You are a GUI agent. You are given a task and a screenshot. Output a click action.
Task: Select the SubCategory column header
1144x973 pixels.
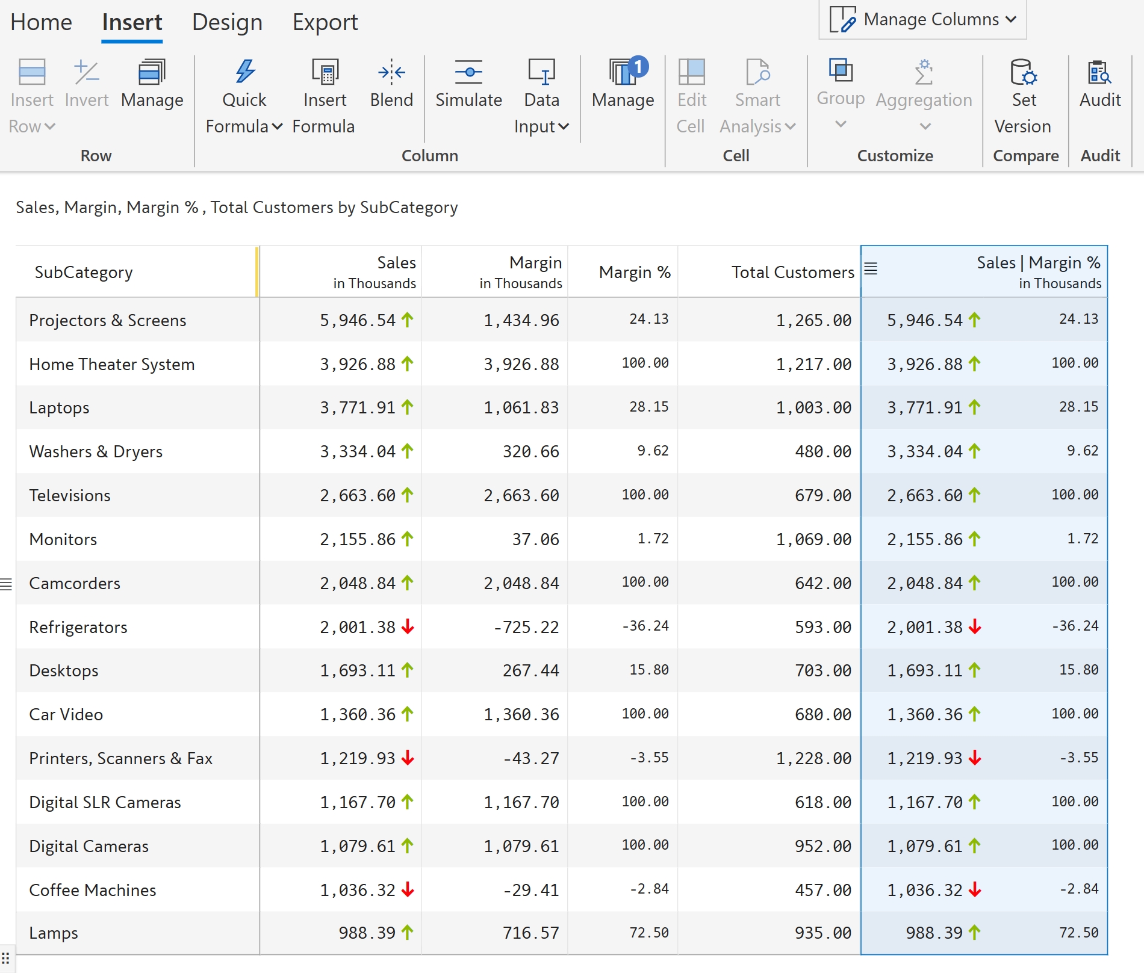coord(84,273)
